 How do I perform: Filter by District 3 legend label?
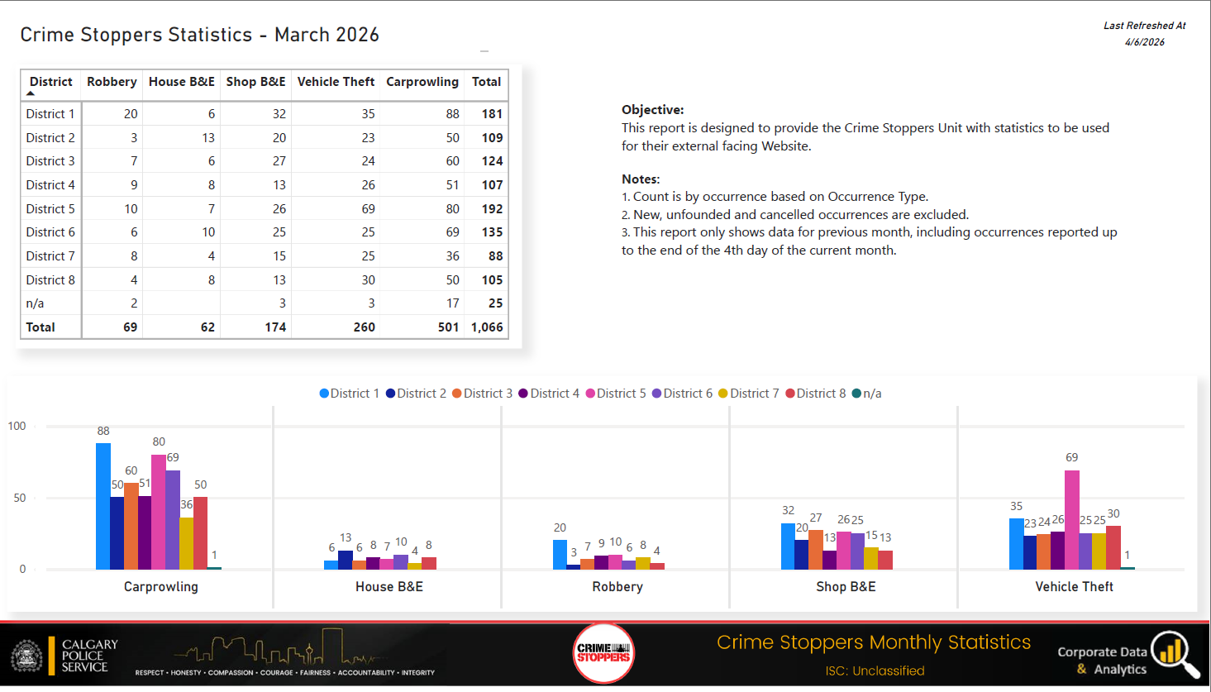tap(488, 394)
